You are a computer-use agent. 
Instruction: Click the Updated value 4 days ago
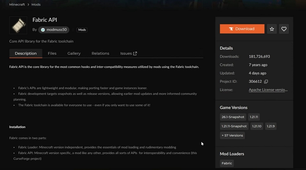257,73
